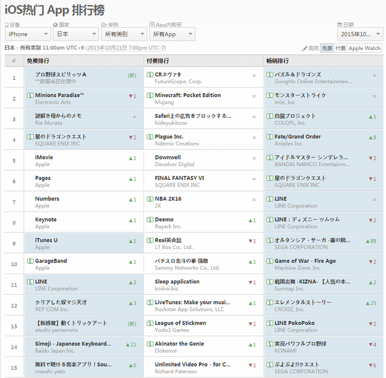Open the 国家 日本 dropdown

[x=76, y=34]
